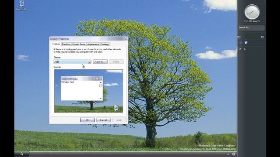Click the up arrow of the Sample window scrollbar
Viewport: 280px width, 157px height.
[x=101, y=82]
